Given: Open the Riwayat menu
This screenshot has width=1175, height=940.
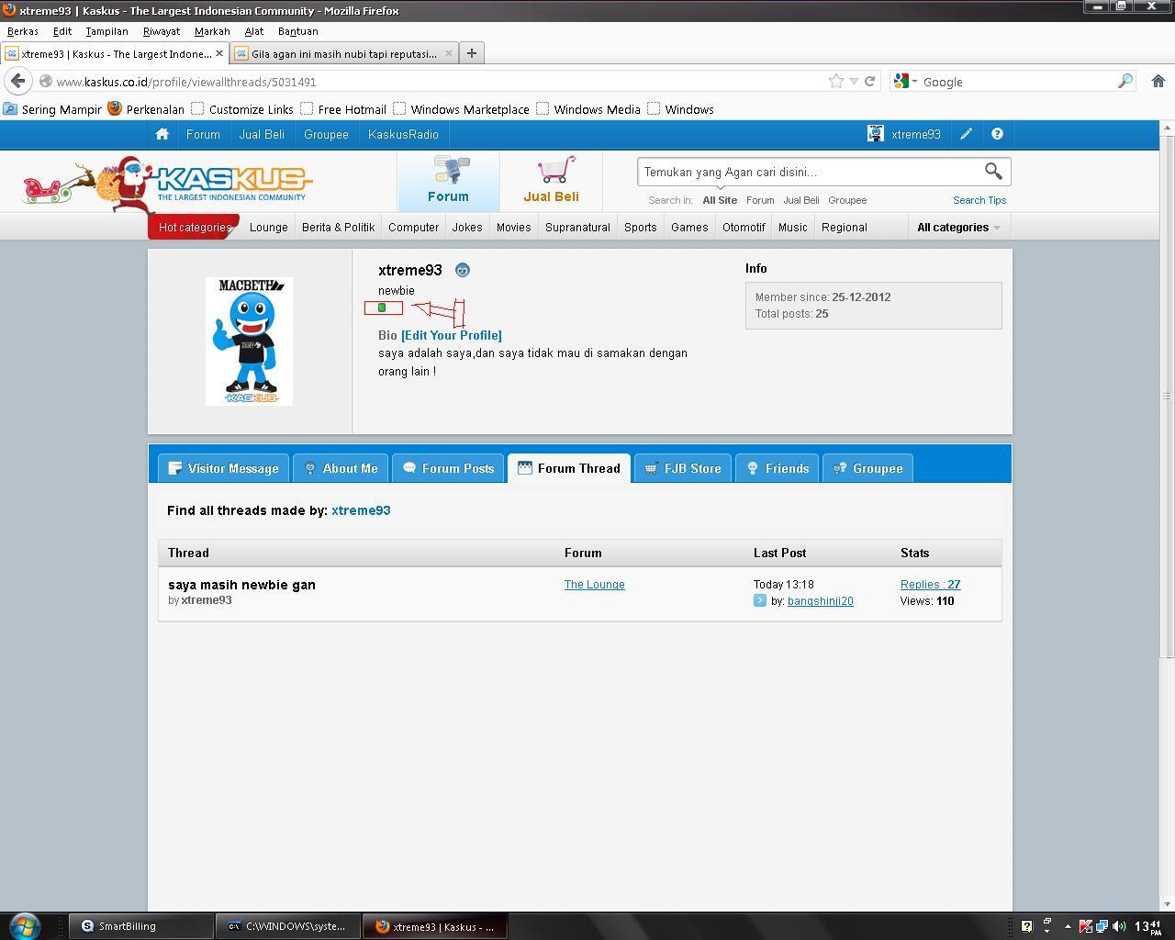Looking at the screenshot, I should (162, 31).
